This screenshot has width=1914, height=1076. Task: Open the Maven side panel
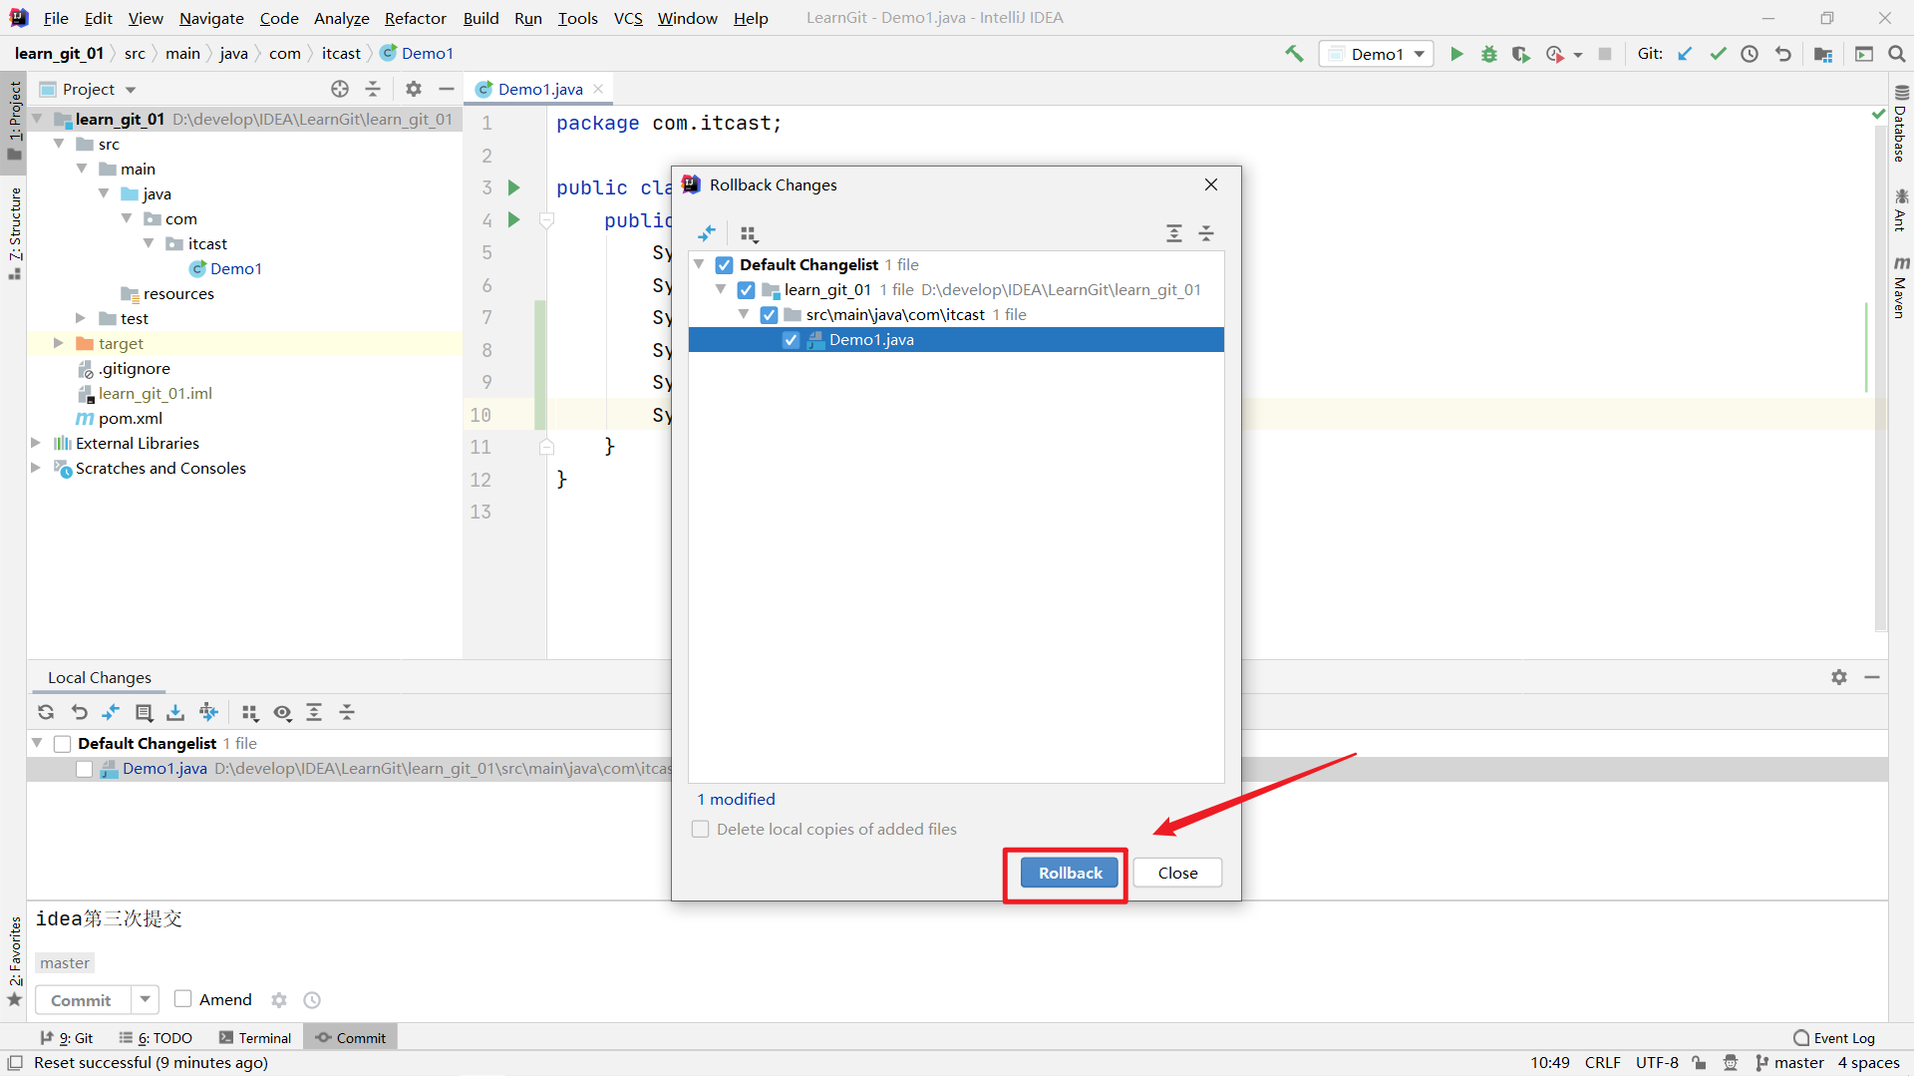tap(1901, 287)
